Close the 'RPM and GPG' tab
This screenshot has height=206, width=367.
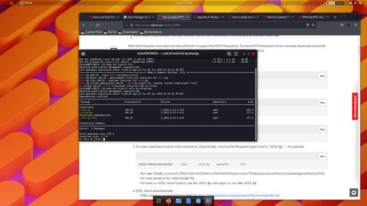(328, 17)
